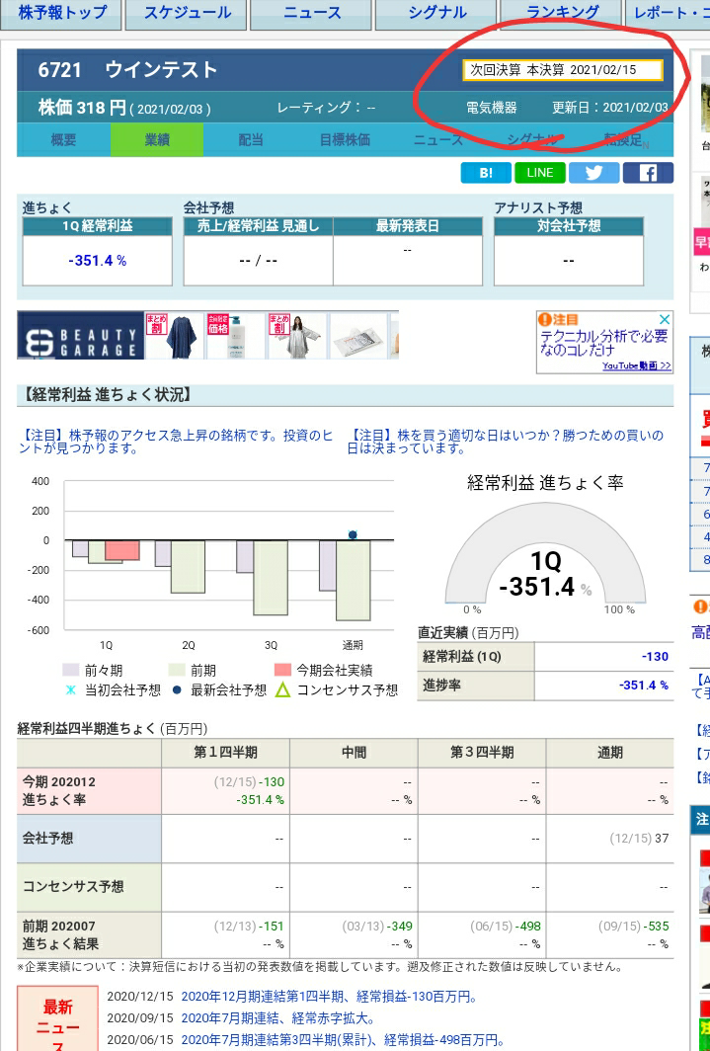The width and height of the screenshot is (710, 1051).
Task: Close the テクニカル分析 ad with X icon
Action: pyautogui.click(x=665, y=320)
